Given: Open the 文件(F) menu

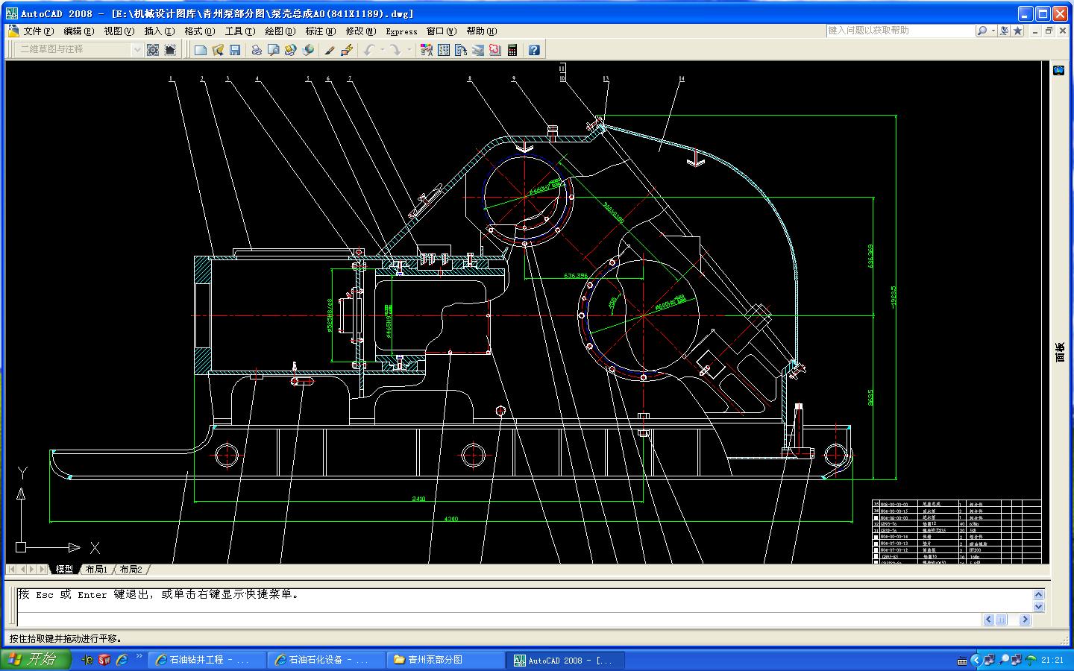Looking at the screenshot, I should point(38,31).
